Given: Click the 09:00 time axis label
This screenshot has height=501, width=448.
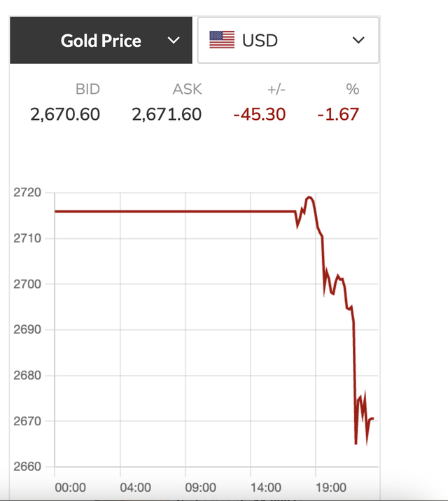Looking at the screenshot, I should click(200, 487).
